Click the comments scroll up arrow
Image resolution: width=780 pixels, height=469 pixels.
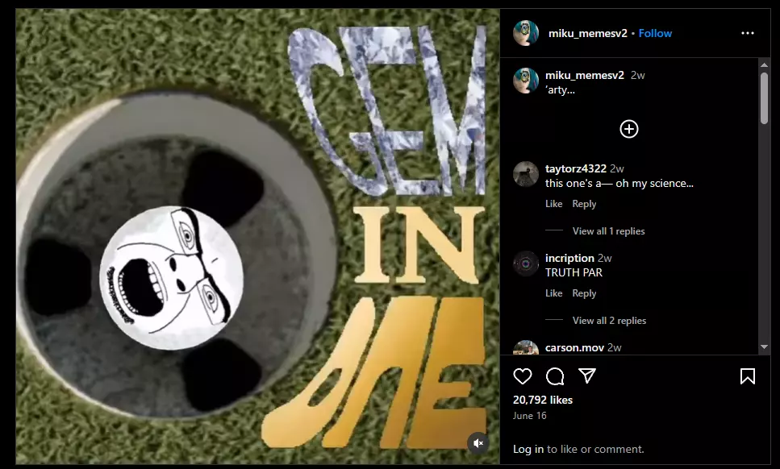(x=764, y=65)
